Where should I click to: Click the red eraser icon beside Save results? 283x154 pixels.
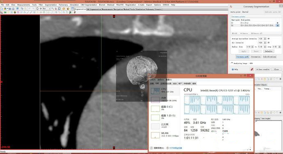tap(252, 69)
